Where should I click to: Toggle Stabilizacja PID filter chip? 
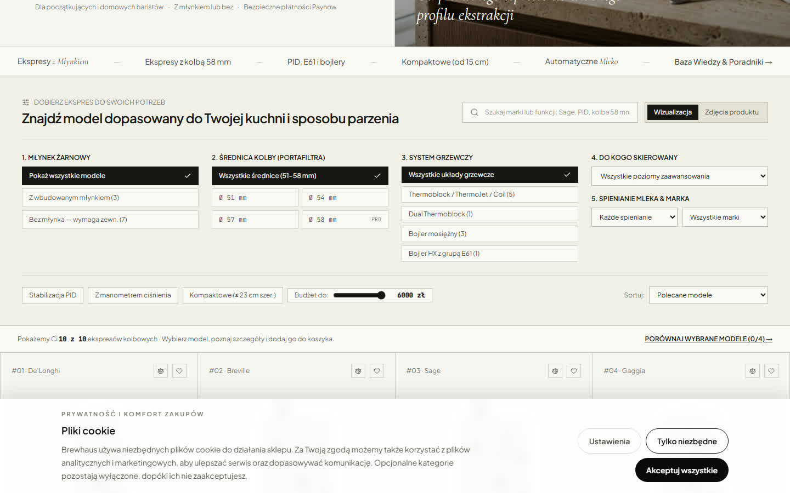[x=53, y=295]
